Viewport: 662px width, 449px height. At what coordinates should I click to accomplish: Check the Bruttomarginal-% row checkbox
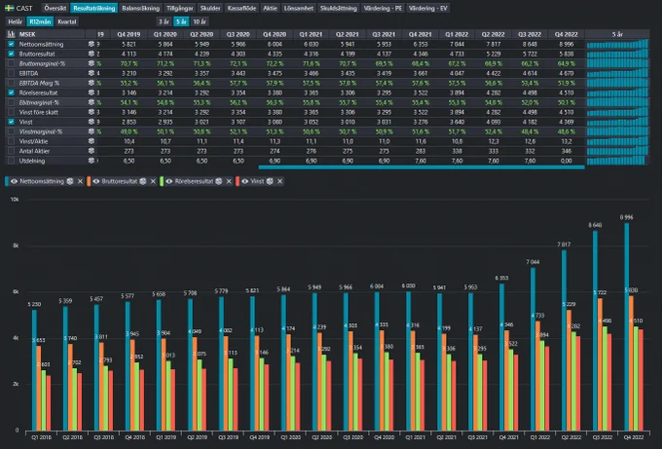click(12, 63)
